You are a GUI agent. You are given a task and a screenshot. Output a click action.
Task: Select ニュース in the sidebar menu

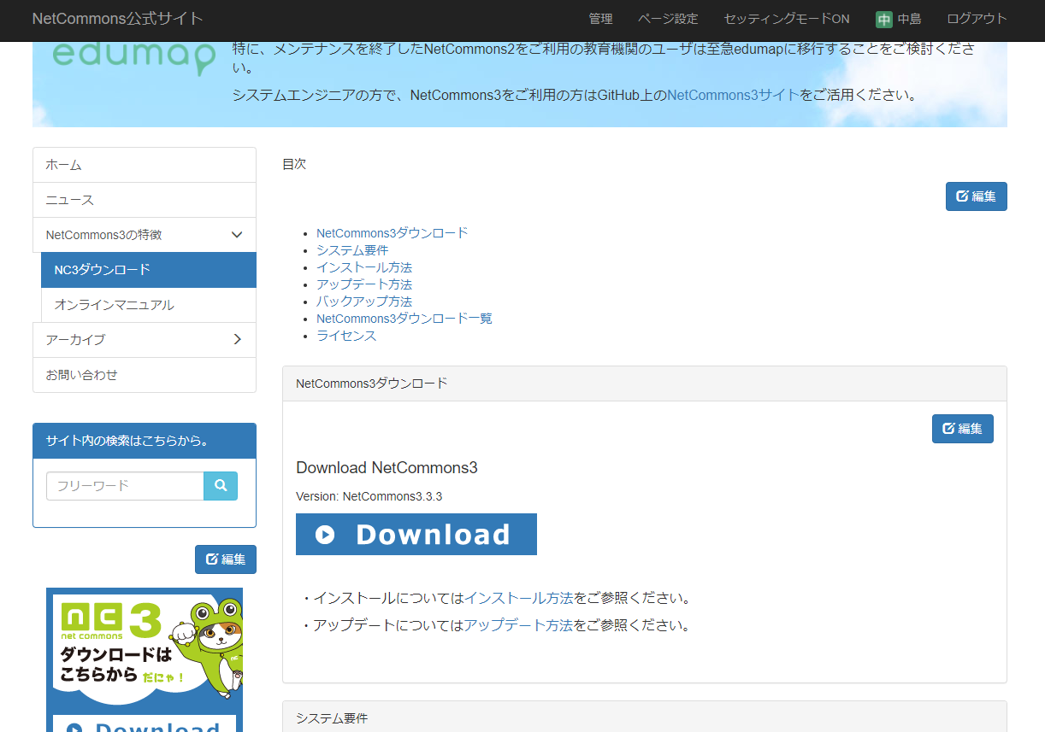point(145,200)
